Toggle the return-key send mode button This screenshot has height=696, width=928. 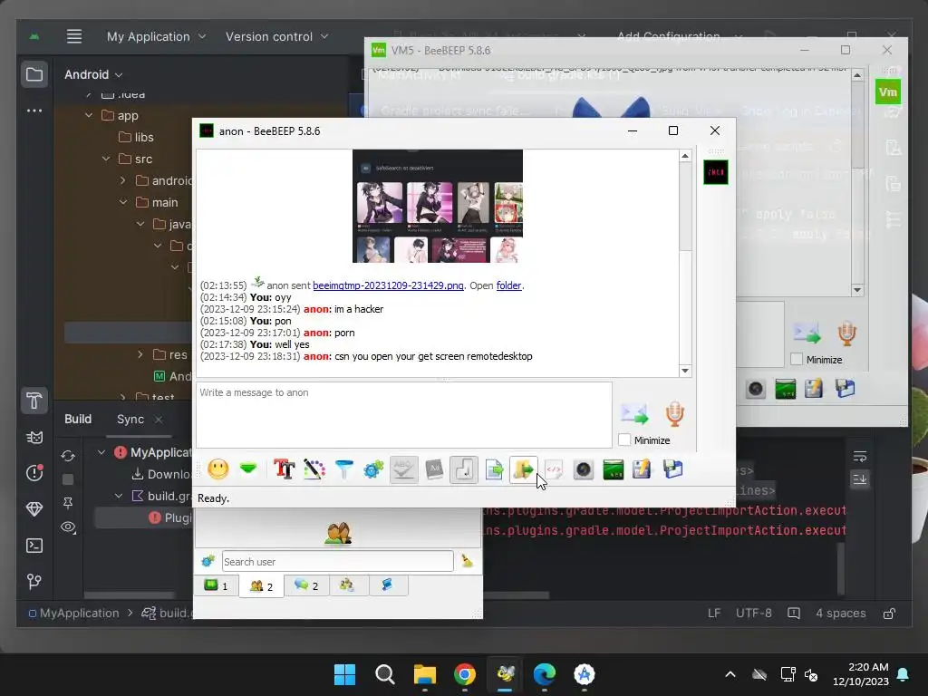[x=463, y=469]
